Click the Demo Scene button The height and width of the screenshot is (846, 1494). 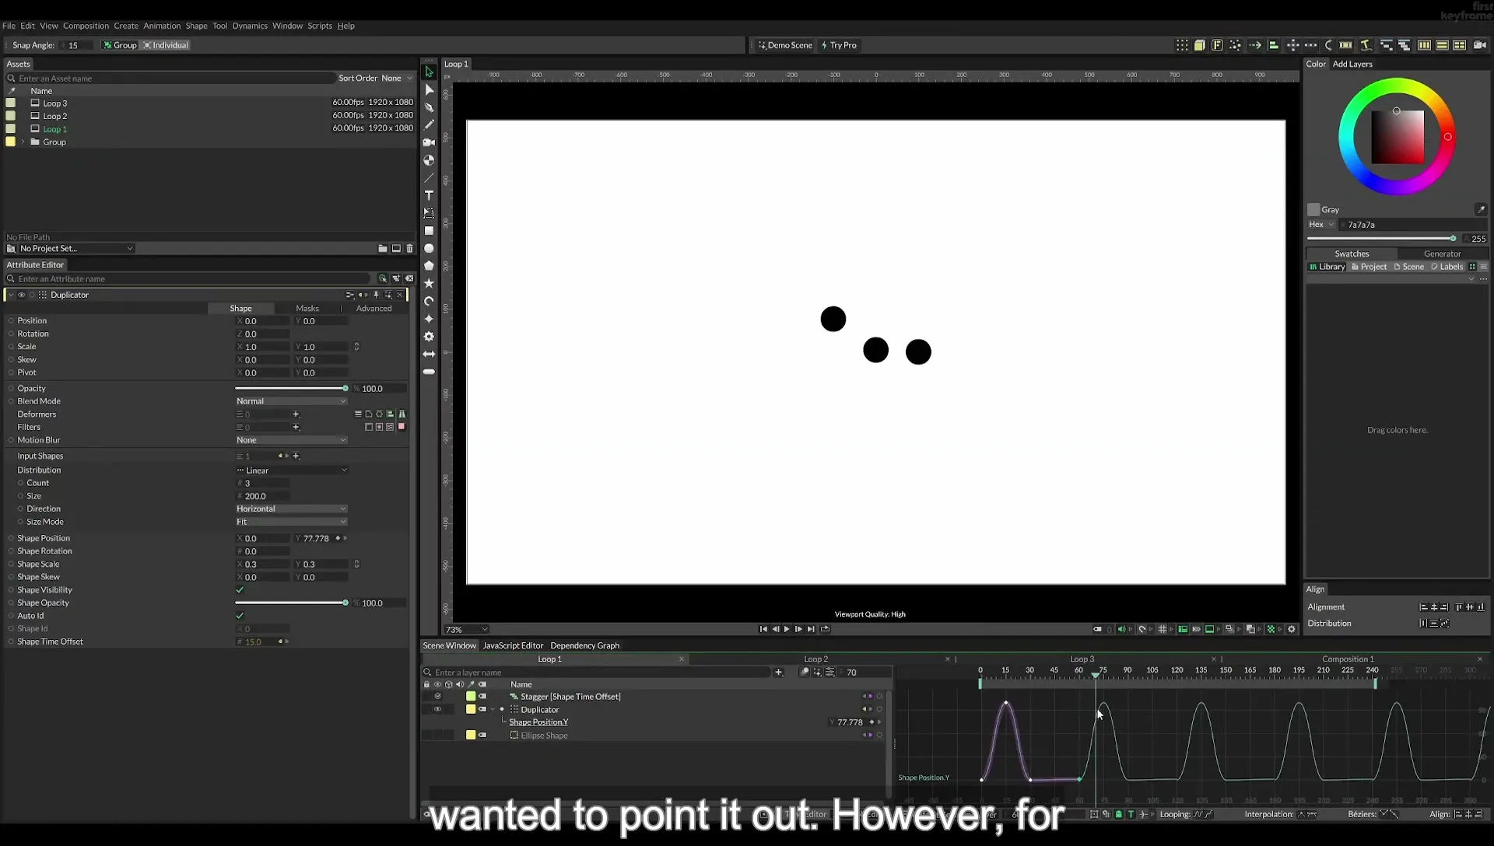tap(785, 45)
